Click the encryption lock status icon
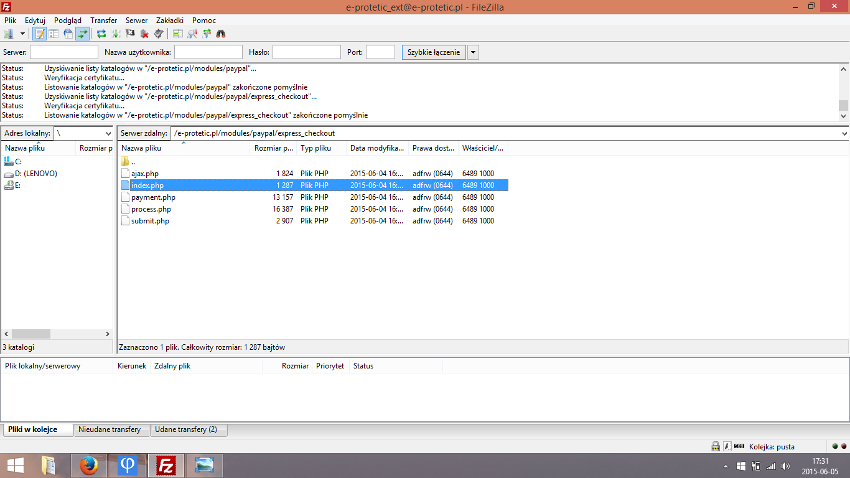Image resolution: width=850 pixels, height=478 pixels. (x=716, y=446)
